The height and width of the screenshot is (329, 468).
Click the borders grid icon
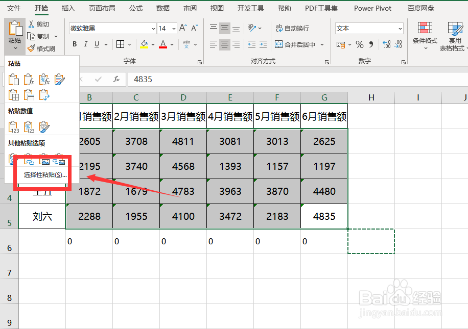120,44
